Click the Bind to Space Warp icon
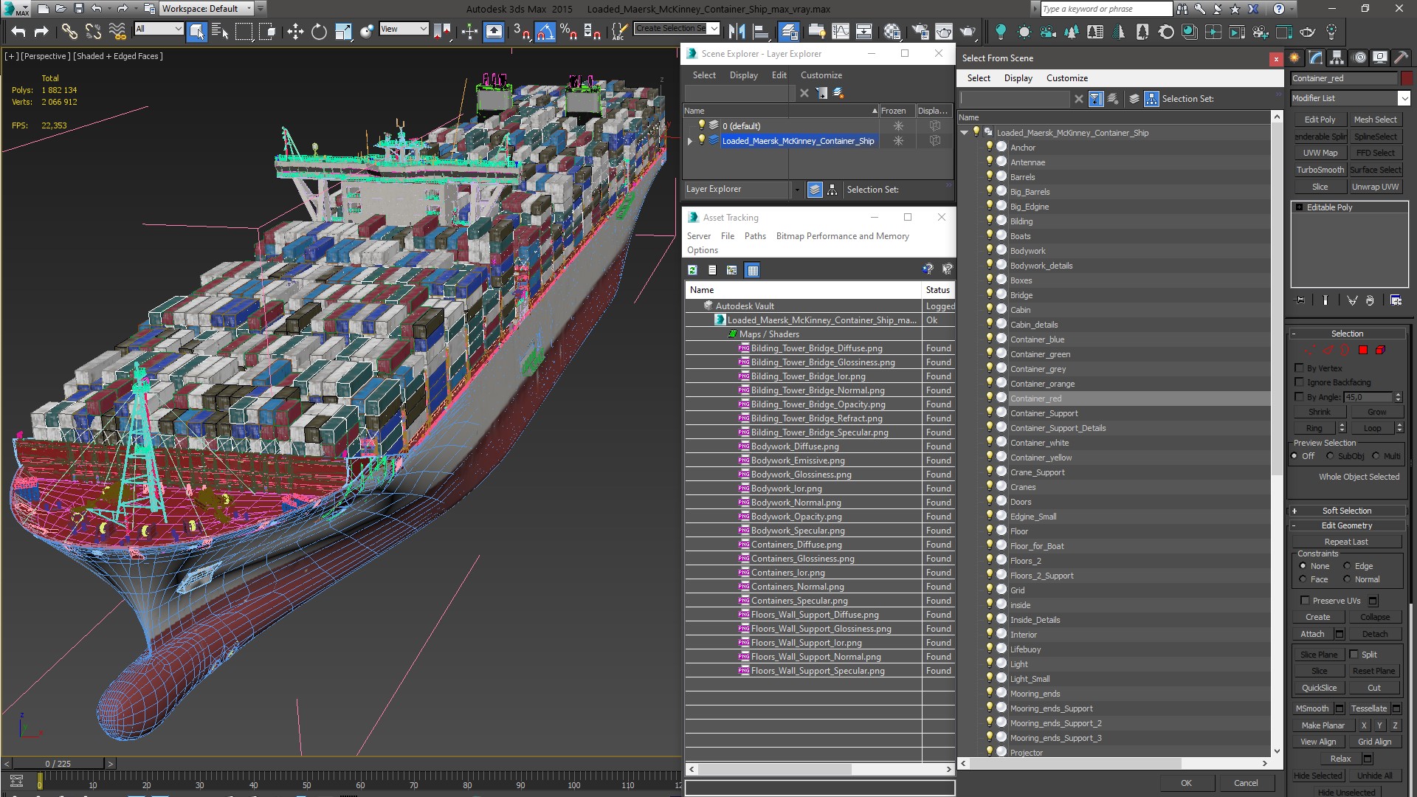 coord(117,31)
